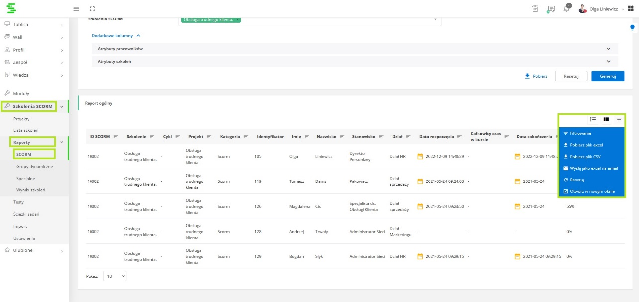The height and width of the screenshot is (302, 639).
Task: Open Lista szkoleń in sidebar
Action: click(x=26, y=130)
